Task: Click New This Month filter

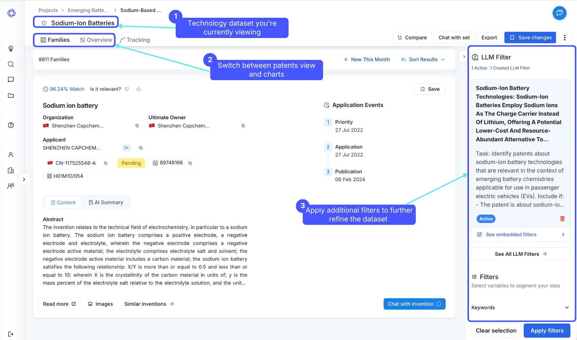Action: coord(367,60)
